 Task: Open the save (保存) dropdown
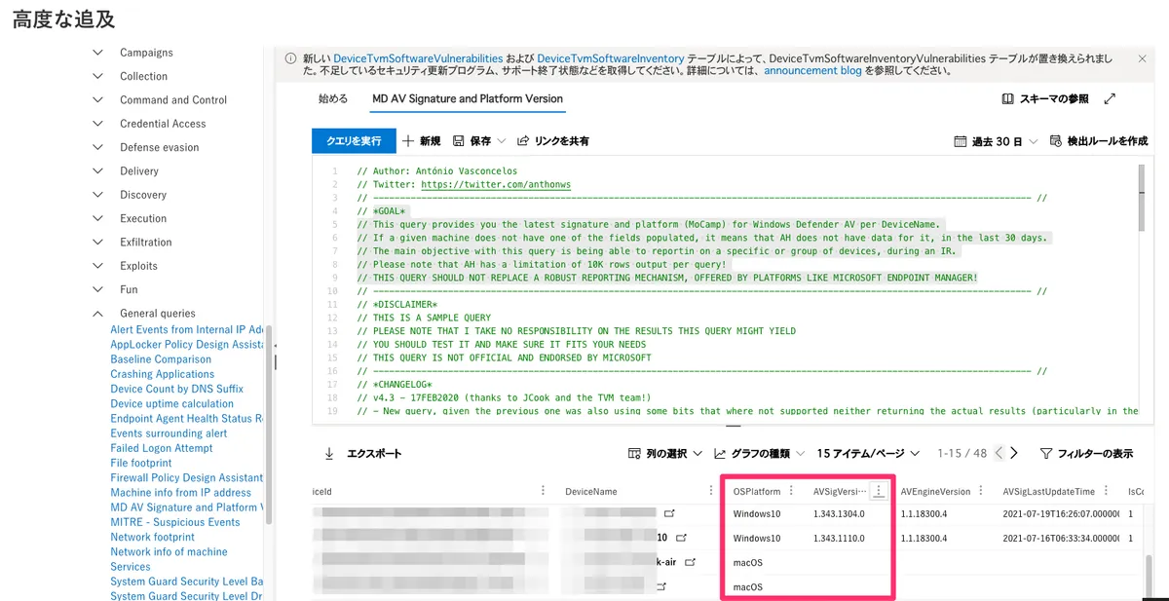[479, 141]
